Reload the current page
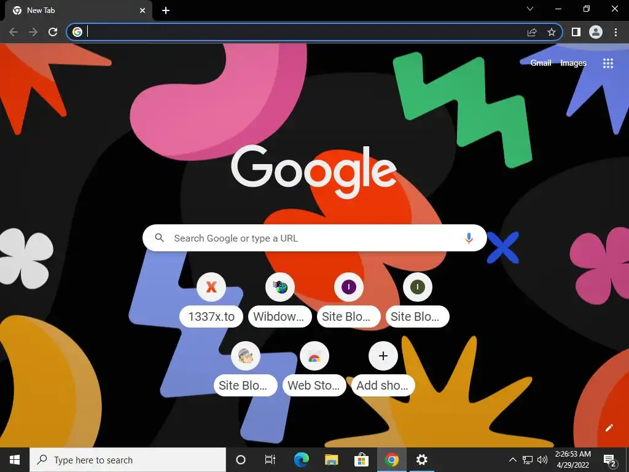 53,32
